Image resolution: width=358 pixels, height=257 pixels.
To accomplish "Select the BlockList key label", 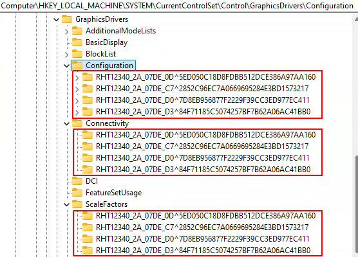I will tap(101, 54).
